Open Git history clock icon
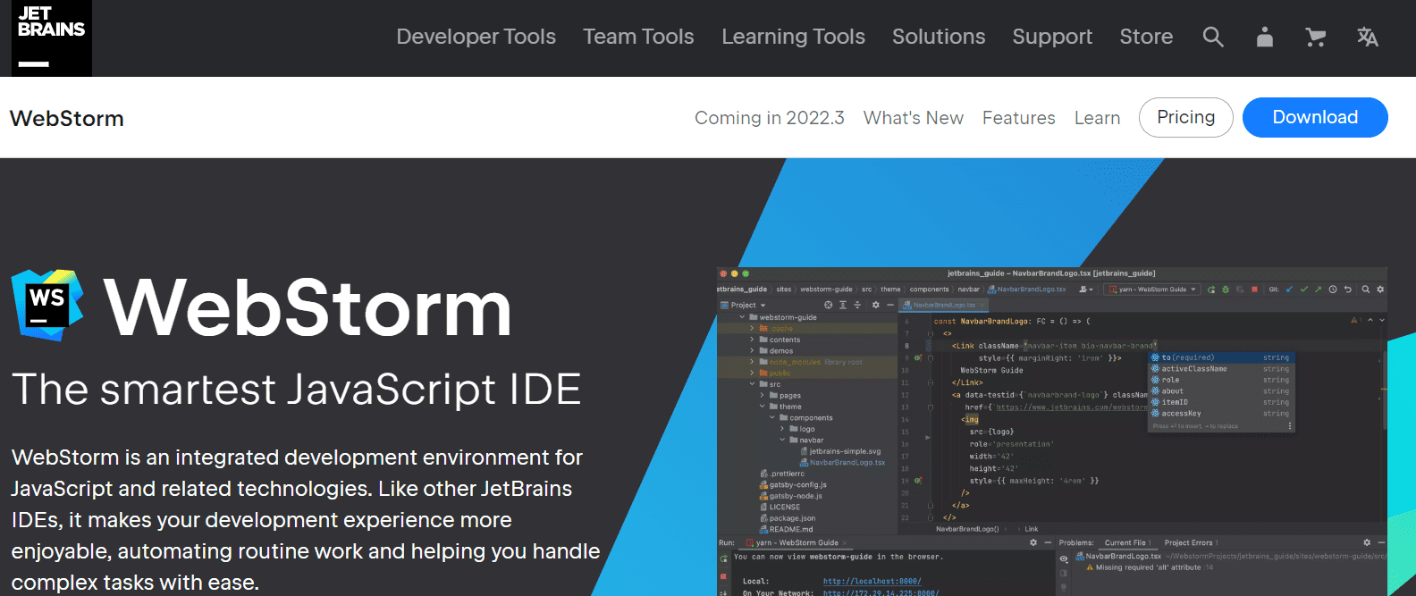The width and height of the screenshot is (1416, 596). point(1333,290)
